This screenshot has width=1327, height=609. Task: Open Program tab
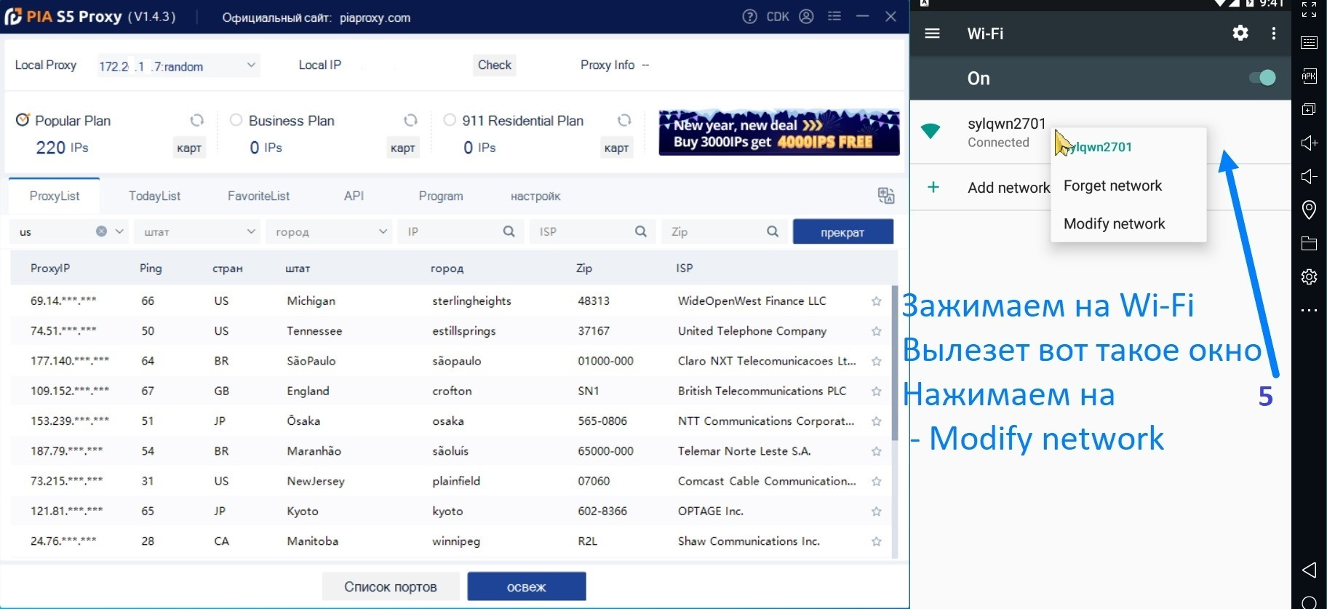(441, 196)
